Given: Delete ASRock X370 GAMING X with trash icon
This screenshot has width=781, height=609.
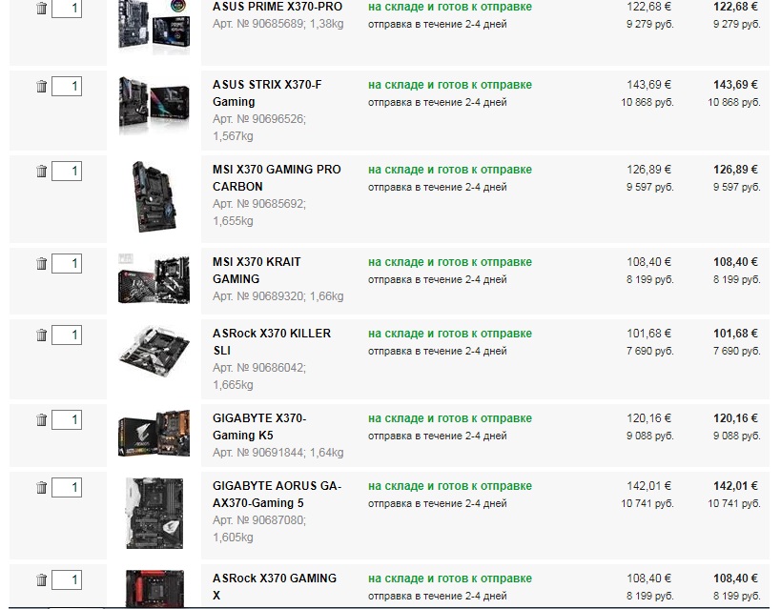Looking at the screenshot, I should 42,579.
